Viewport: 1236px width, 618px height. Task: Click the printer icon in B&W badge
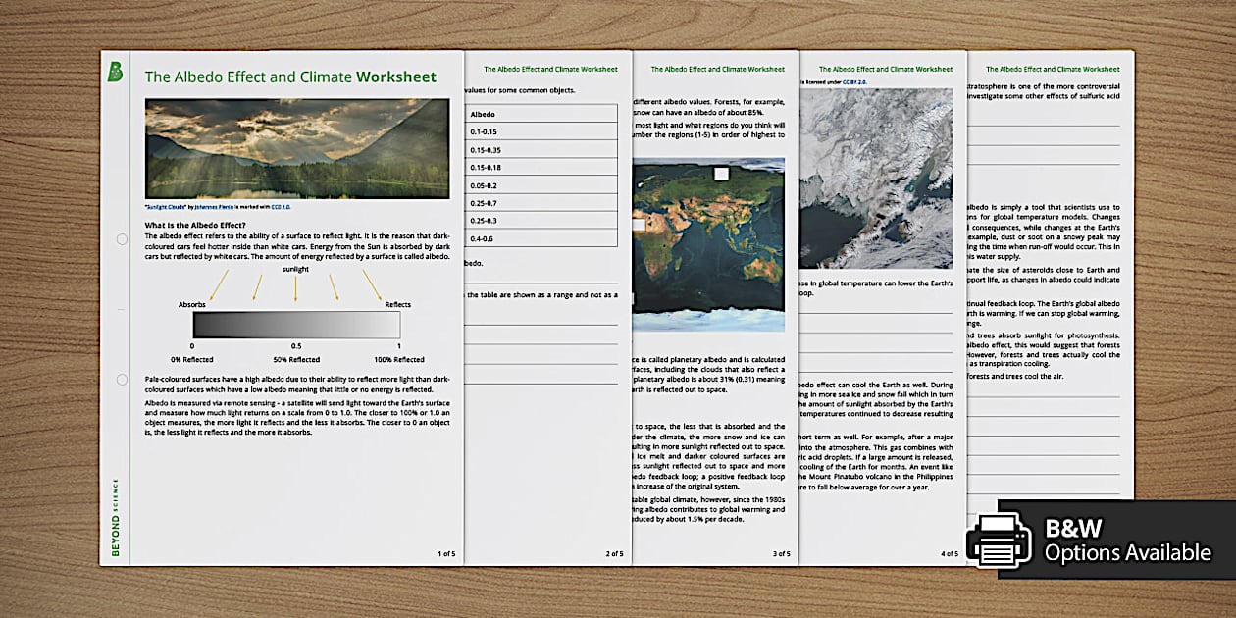(999, 540)
